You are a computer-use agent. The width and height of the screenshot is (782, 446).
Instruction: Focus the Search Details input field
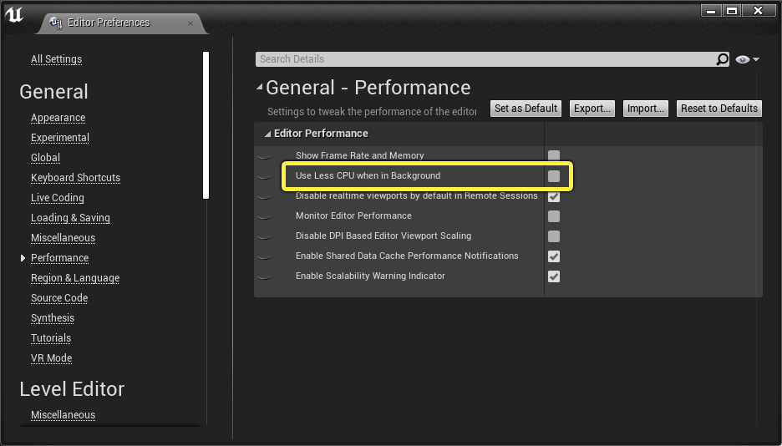485,59
